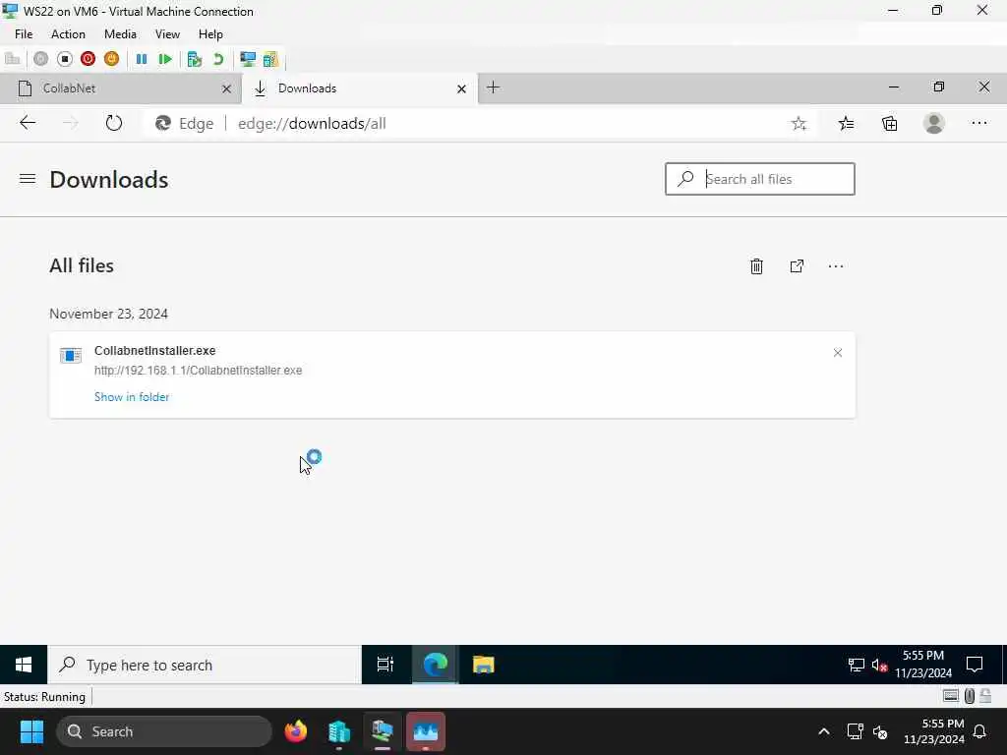This screenshot has height=755, width=1007.
Task: Expand the Downloads hamburger menu
Action: 27,179
